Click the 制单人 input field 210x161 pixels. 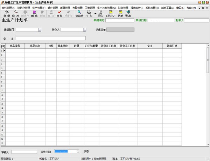click(196, 20)
